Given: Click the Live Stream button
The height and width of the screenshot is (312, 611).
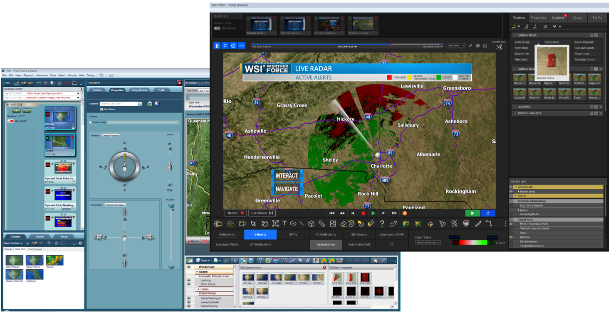Looking at the screenshot, I should pyautogui.click(x=262, y=213).
